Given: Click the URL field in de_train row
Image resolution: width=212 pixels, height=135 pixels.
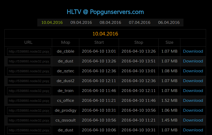Looking at the screenshot, I should coord(29,91).
